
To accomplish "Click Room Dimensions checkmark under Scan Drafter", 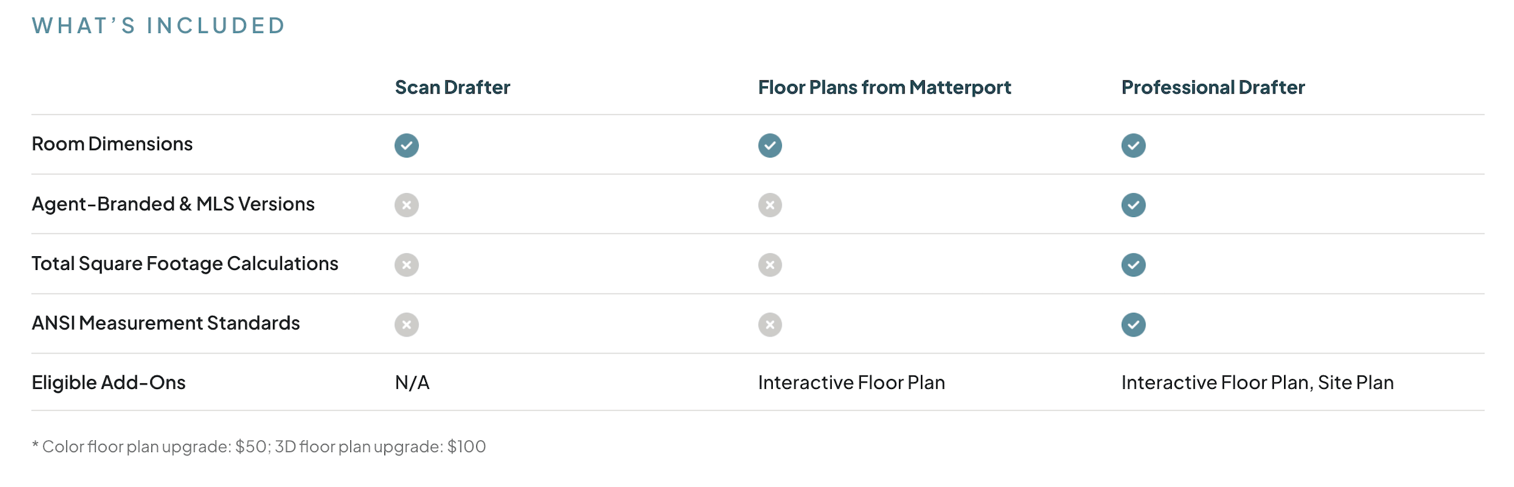I will [407, 145].
